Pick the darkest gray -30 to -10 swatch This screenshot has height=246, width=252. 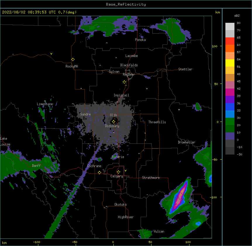pos(230,151)
